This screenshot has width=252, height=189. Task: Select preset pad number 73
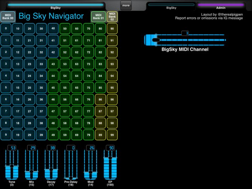pos(89,64)
